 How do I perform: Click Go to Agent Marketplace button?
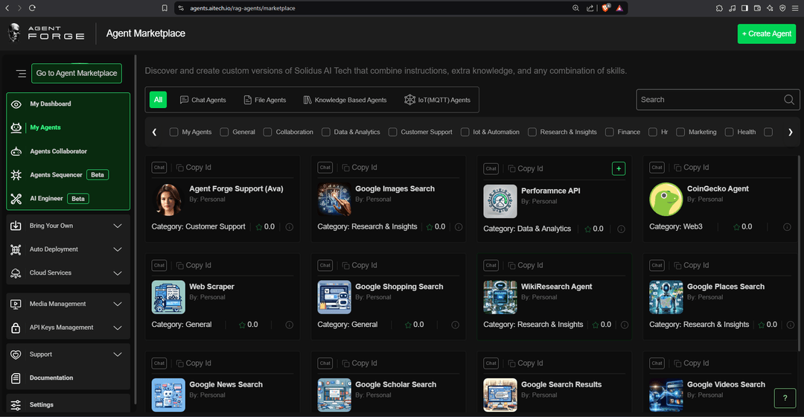tap(77, 73)
